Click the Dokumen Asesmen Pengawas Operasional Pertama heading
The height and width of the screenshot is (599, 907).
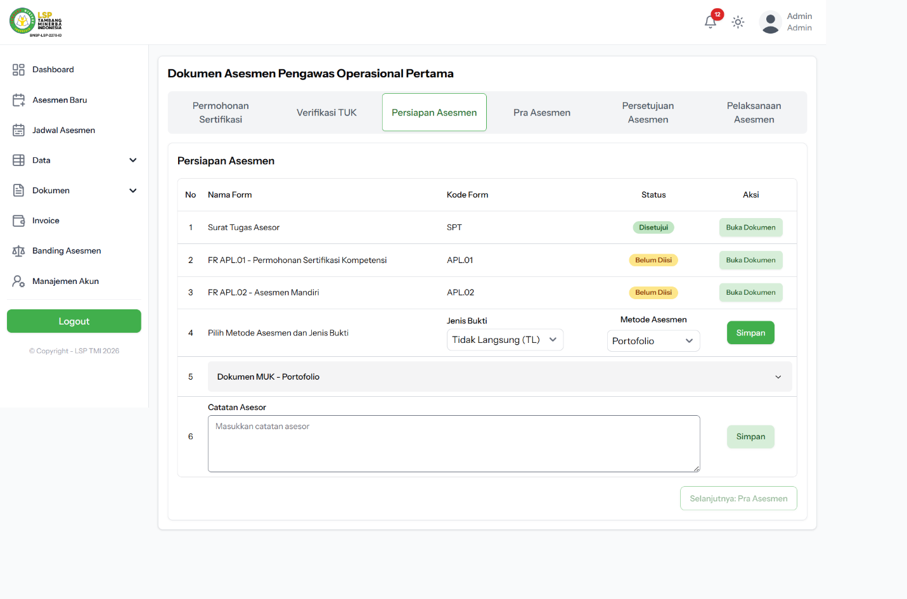(311, 74)
